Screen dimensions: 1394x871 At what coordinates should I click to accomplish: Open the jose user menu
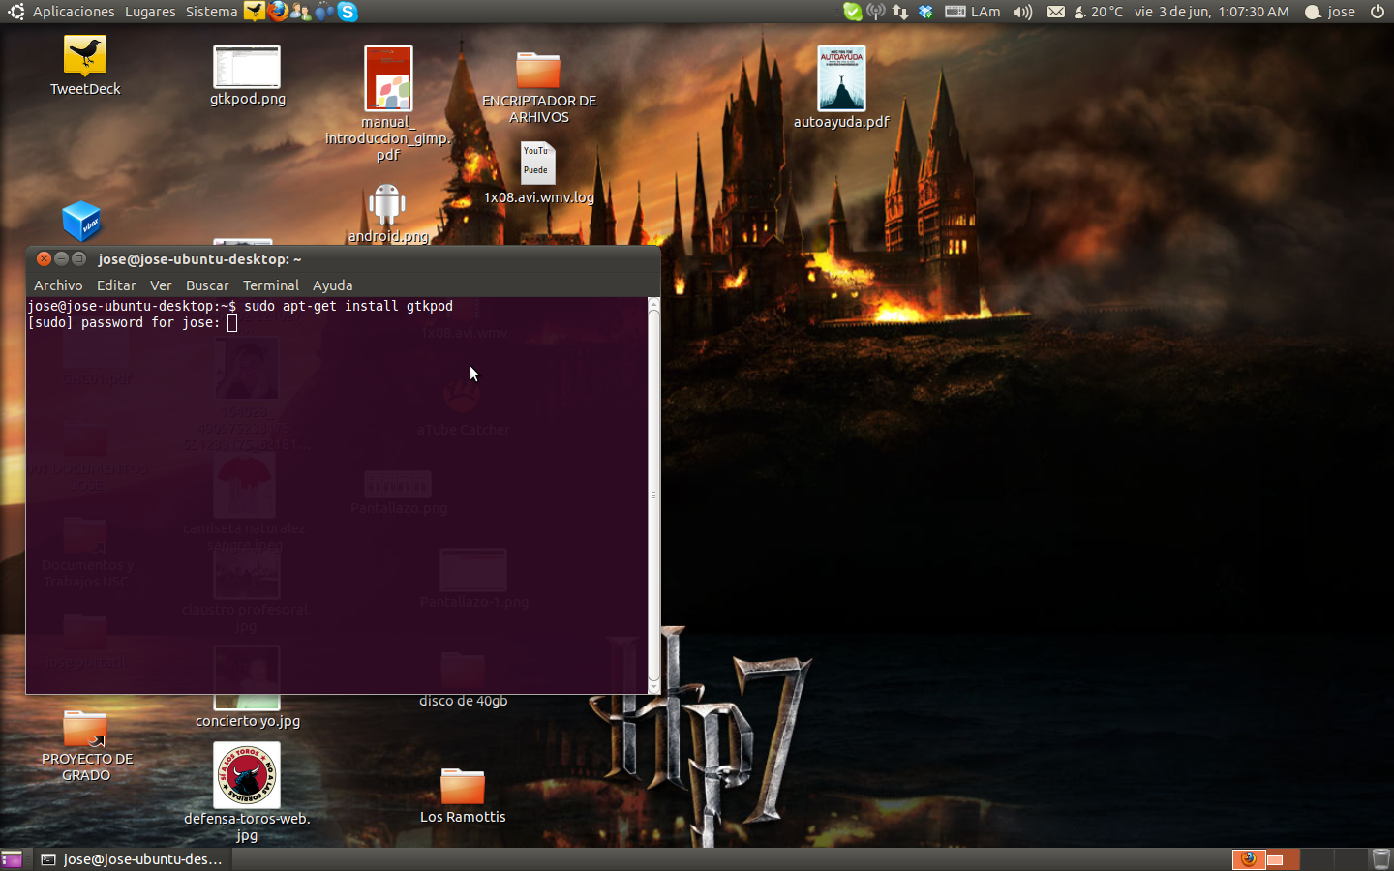point(1330,12)
